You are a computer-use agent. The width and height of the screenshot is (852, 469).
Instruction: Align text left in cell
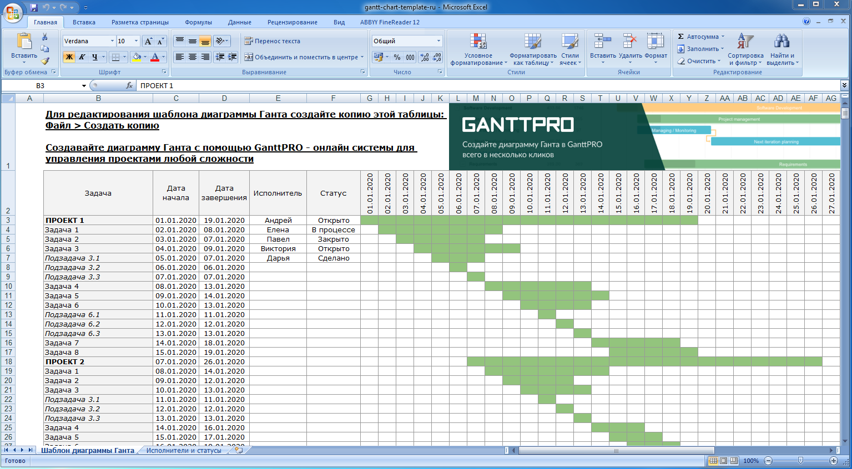(180, 57)
